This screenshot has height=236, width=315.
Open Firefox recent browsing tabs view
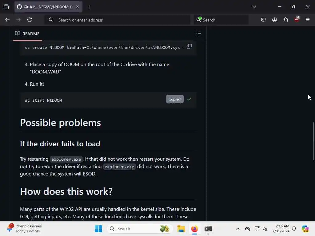point(6,7)
